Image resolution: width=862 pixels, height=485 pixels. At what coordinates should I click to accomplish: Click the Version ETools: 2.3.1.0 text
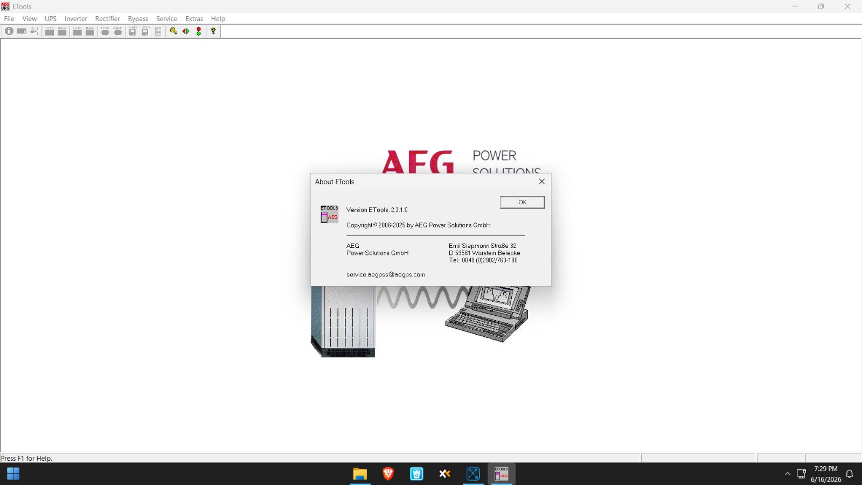(377, 210)
